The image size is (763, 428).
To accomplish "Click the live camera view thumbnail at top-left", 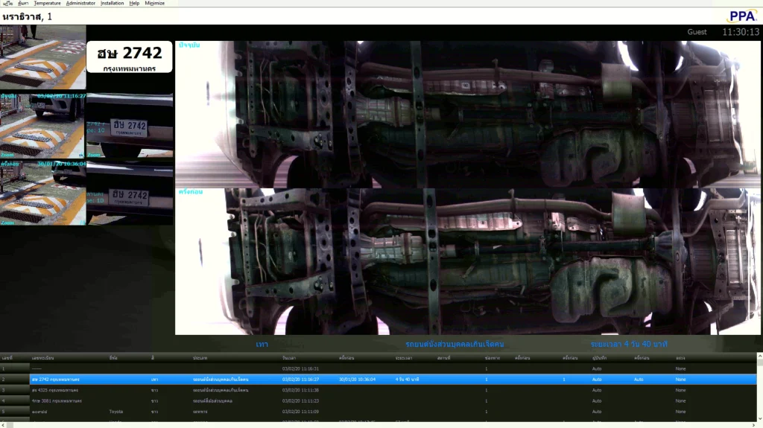I will 42,57.
